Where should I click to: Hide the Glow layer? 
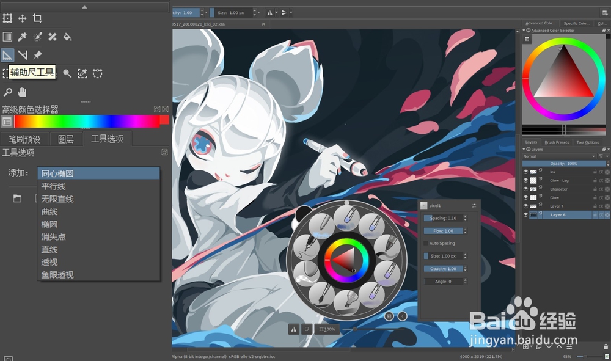pyautogui.click(x=525, y=197)
